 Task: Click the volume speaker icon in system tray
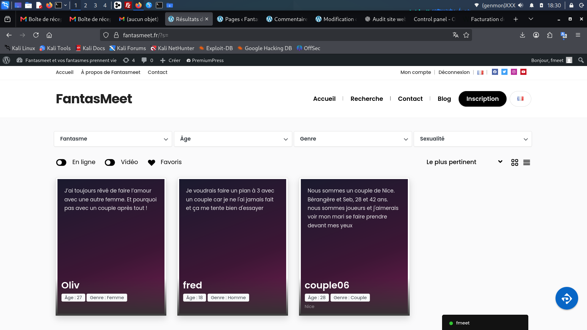click(521, 5)
